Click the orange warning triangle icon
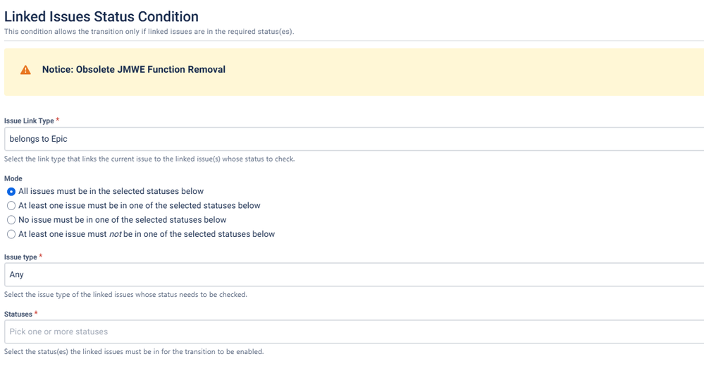This screenshot has height=366, width=704. pyautogui.click(x=25, y=70)
